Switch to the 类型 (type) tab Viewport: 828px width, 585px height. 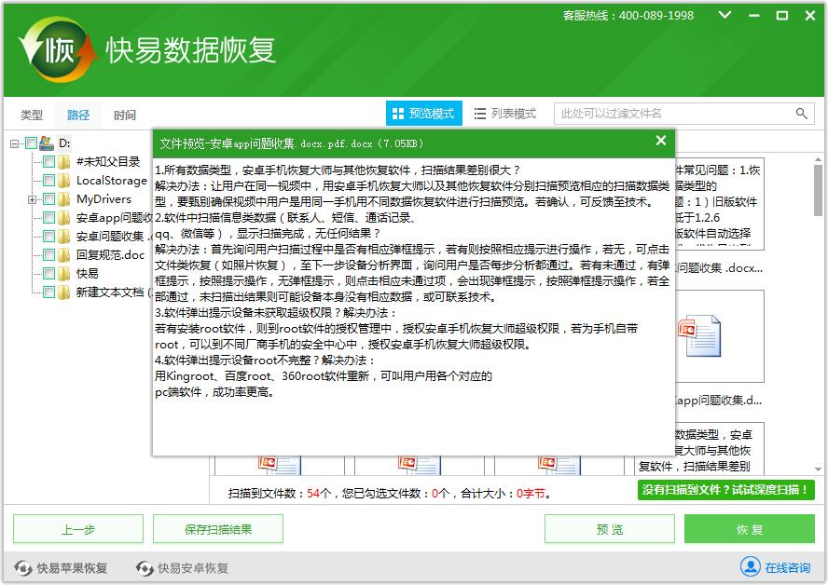tap(32, 116)
